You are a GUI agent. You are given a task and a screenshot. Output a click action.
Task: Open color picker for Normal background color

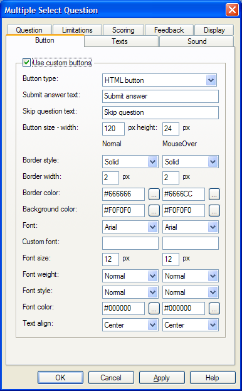point(154,210)
